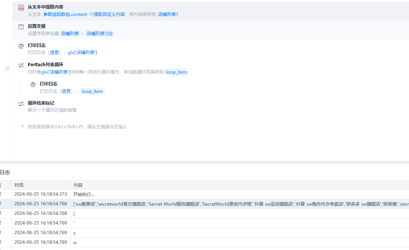Select the 开始执行... log row
409x250 pixels.
pos(204,194)
